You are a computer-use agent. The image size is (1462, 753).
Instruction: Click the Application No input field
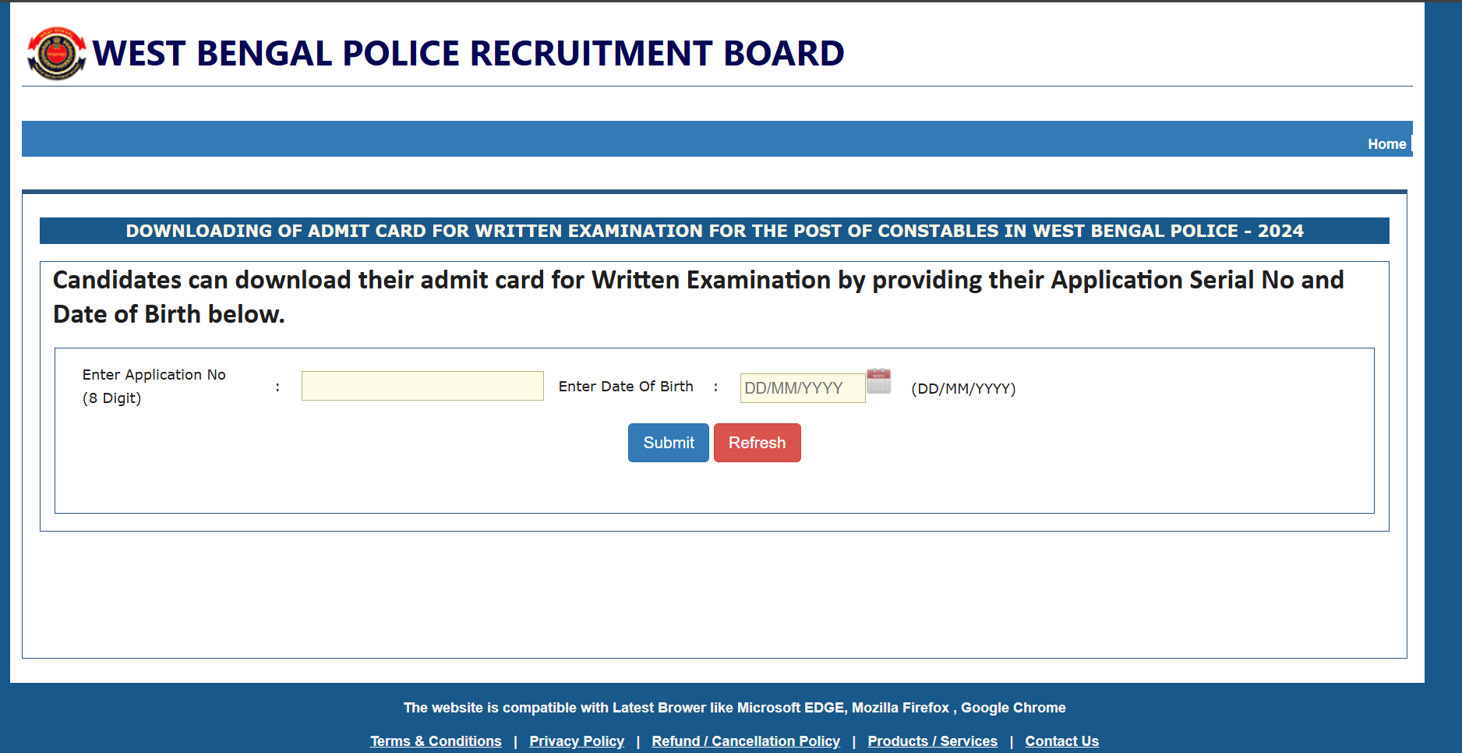point(422,386)
